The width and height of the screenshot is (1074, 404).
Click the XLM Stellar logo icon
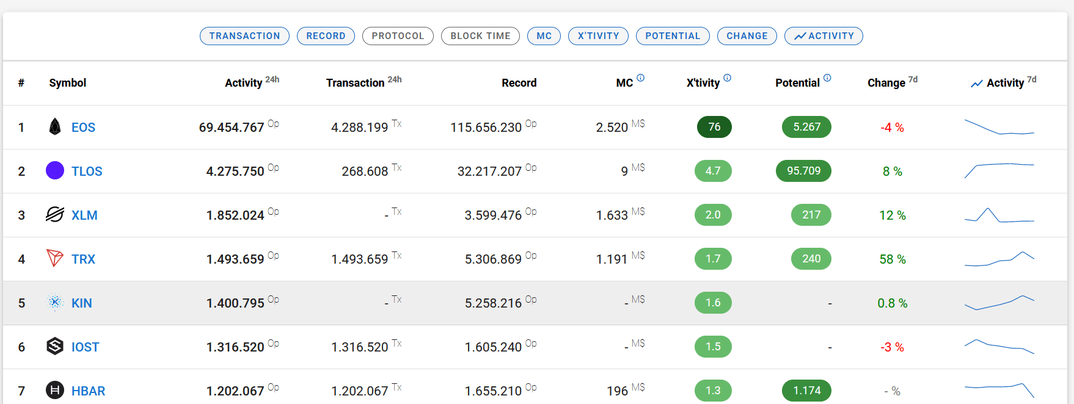pos(55,215)
